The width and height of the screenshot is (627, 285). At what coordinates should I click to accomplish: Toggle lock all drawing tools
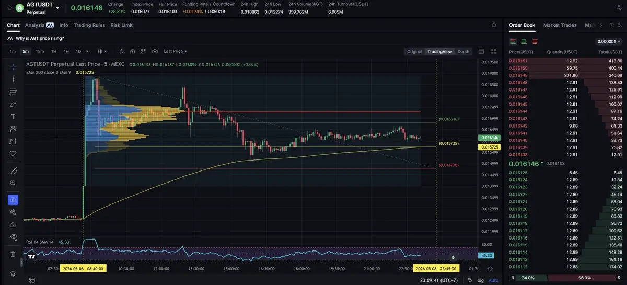[13, 224]
